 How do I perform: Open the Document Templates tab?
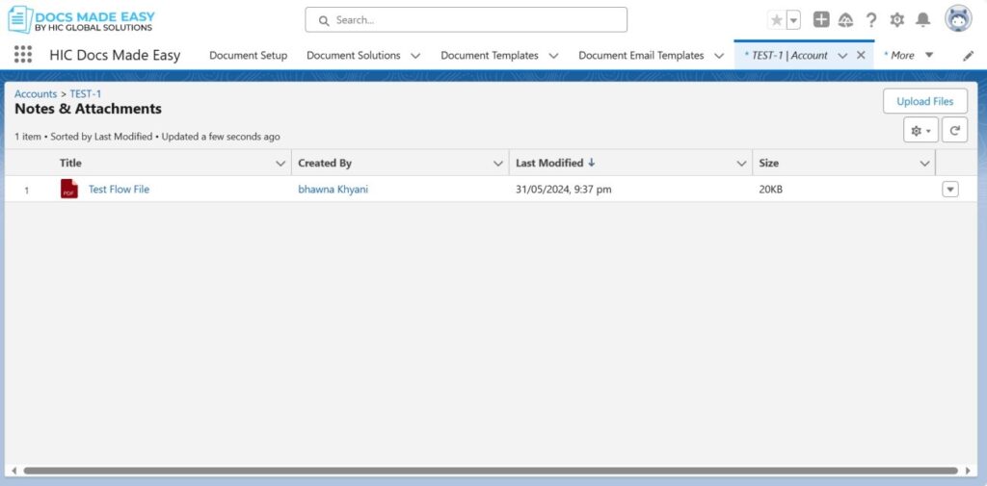[x=489, y=55]
